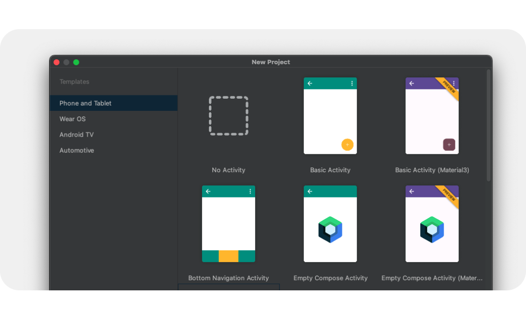The height and width of the screenshot is (321, 526).
Task: Click the Bottom Navigation Activity text label
Action: (x=228, y=278)
